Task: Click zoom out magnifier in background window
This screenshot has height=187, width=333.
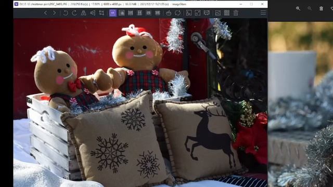Action: pyautogui.click(x=310, y=8)
